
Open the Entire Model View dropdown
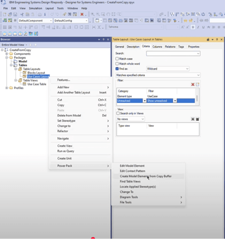pyautogui.click(x=26, y=45)
